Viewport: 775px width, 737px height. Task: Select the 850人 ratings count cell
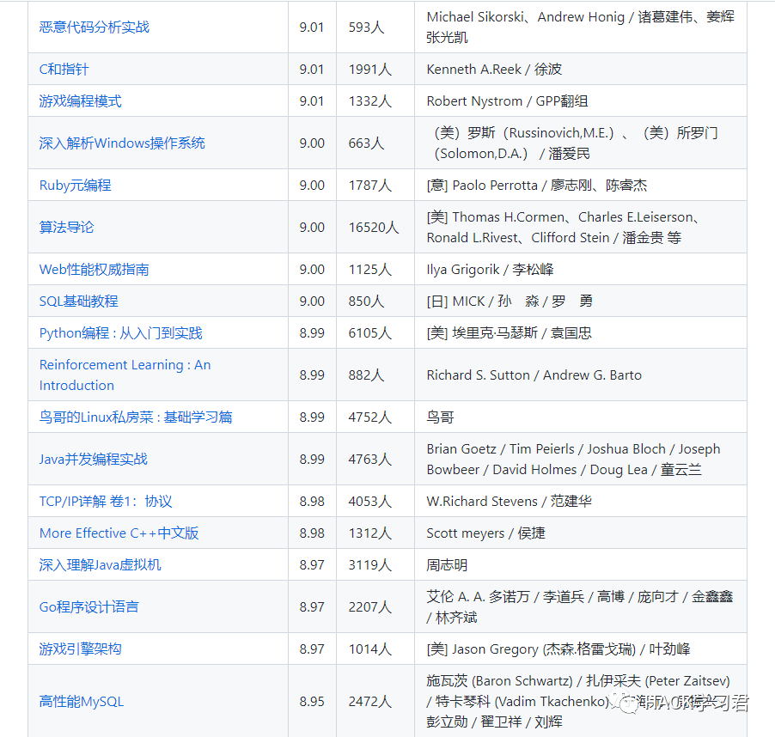point(375,301)
